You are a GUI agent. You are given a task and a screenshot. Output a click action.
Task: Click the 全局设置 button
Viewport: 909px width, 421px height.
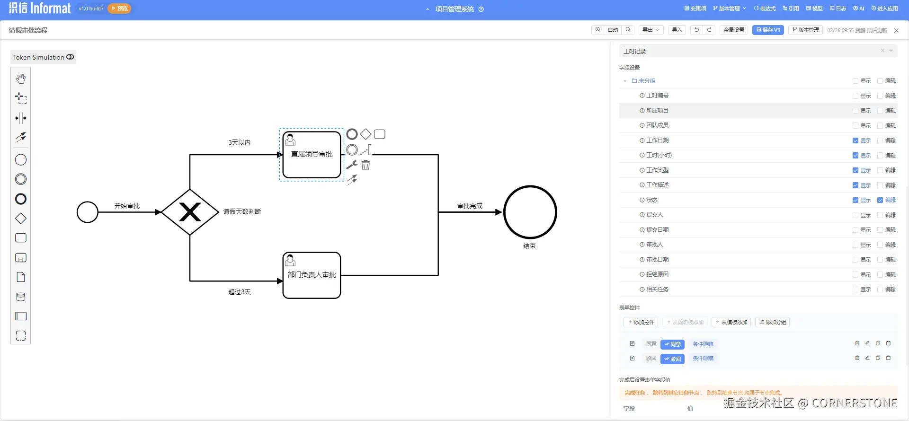(x=734, y=30)
